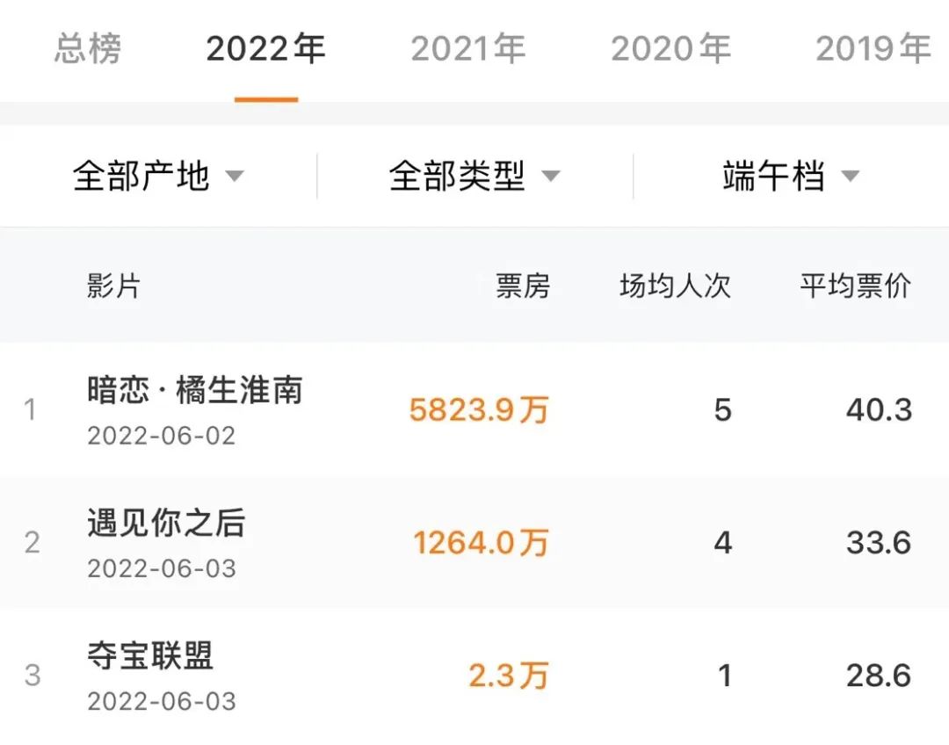Click the 场均人次 column header
Screen dimensions: 949x745
pyautogui.click(x=675, y=286)
